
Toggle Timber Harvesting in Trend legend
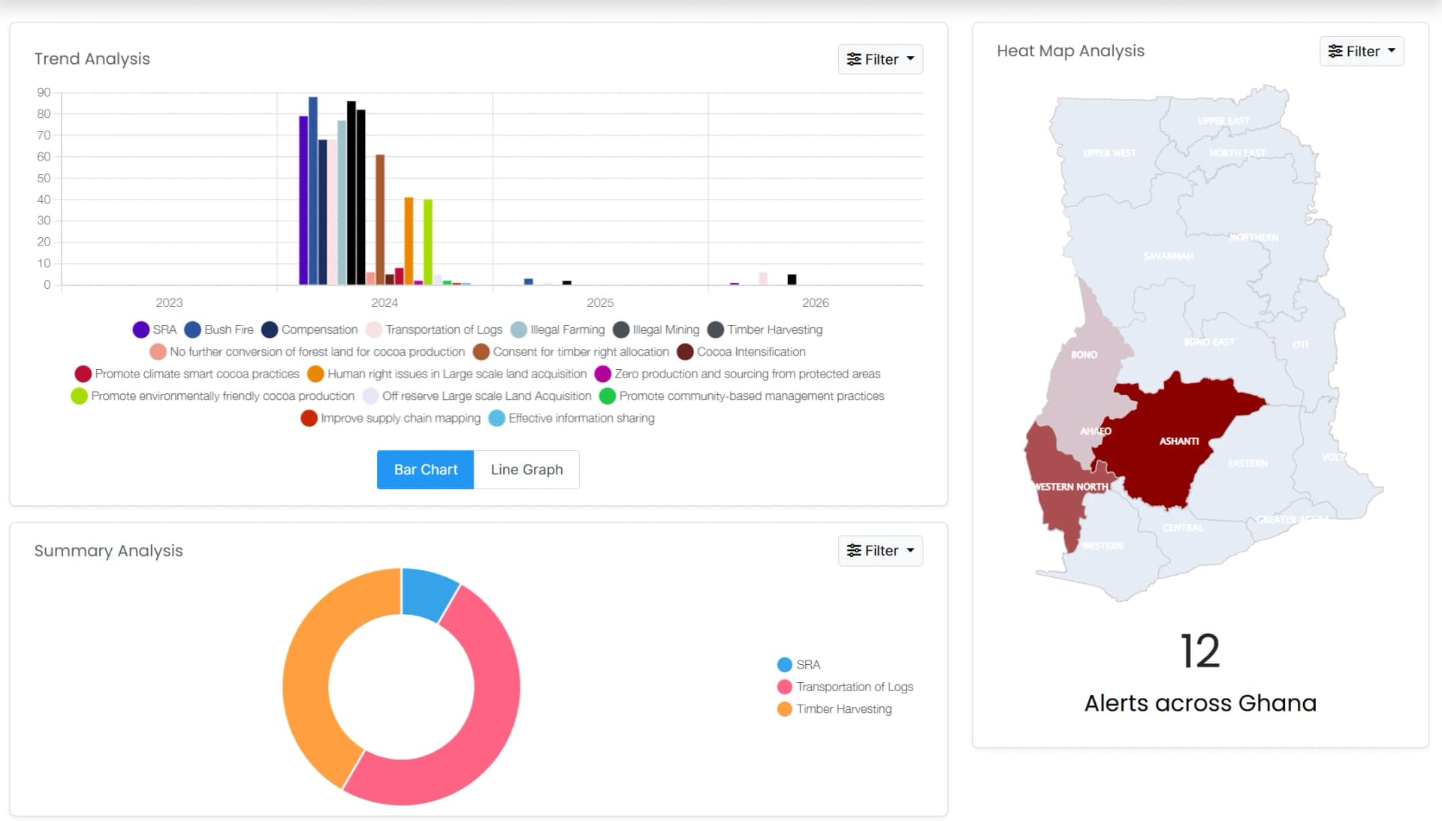coord(765,329)
